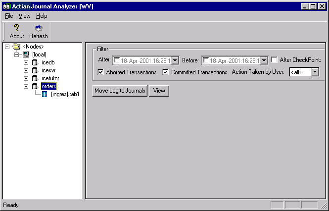329x211 pixels.
Task: Toggle the Committed Transactions checkbox
Action: [166, 72]
